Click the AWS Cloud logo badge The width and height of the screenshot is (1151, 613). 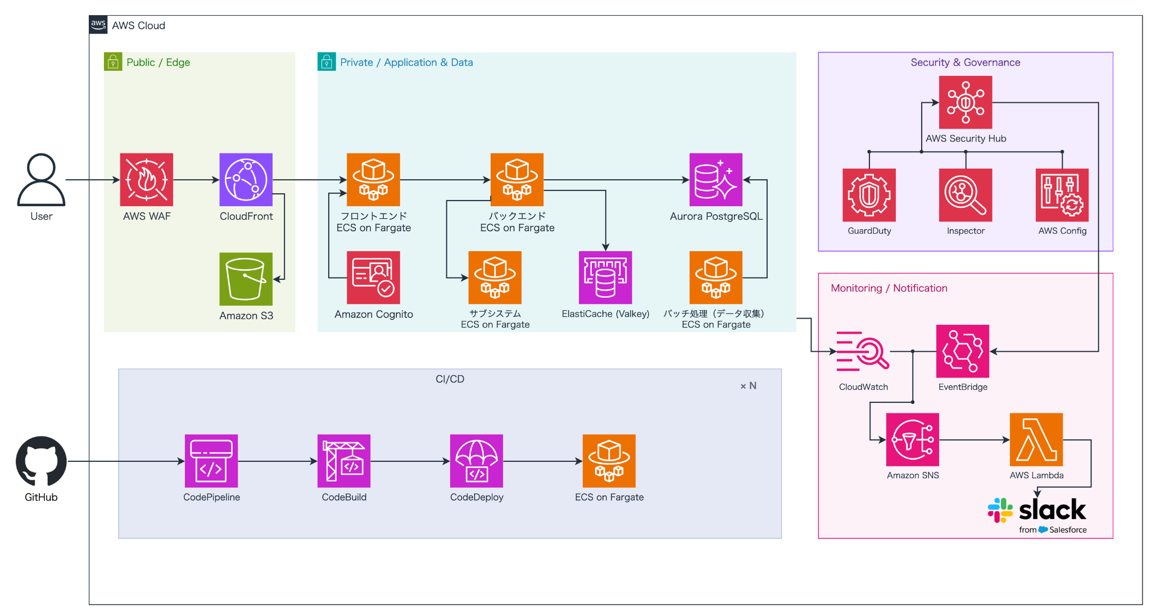coord(98,25)
